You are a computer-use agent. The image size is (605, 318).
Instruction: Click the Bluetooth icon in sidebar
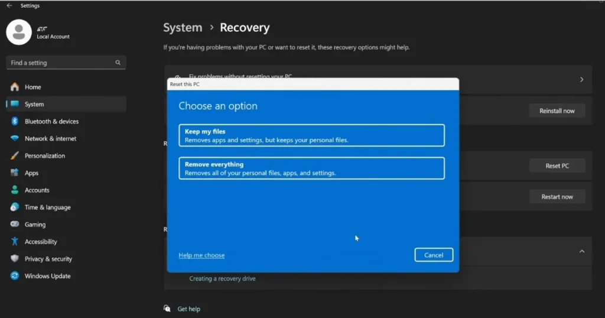(15, 121)
